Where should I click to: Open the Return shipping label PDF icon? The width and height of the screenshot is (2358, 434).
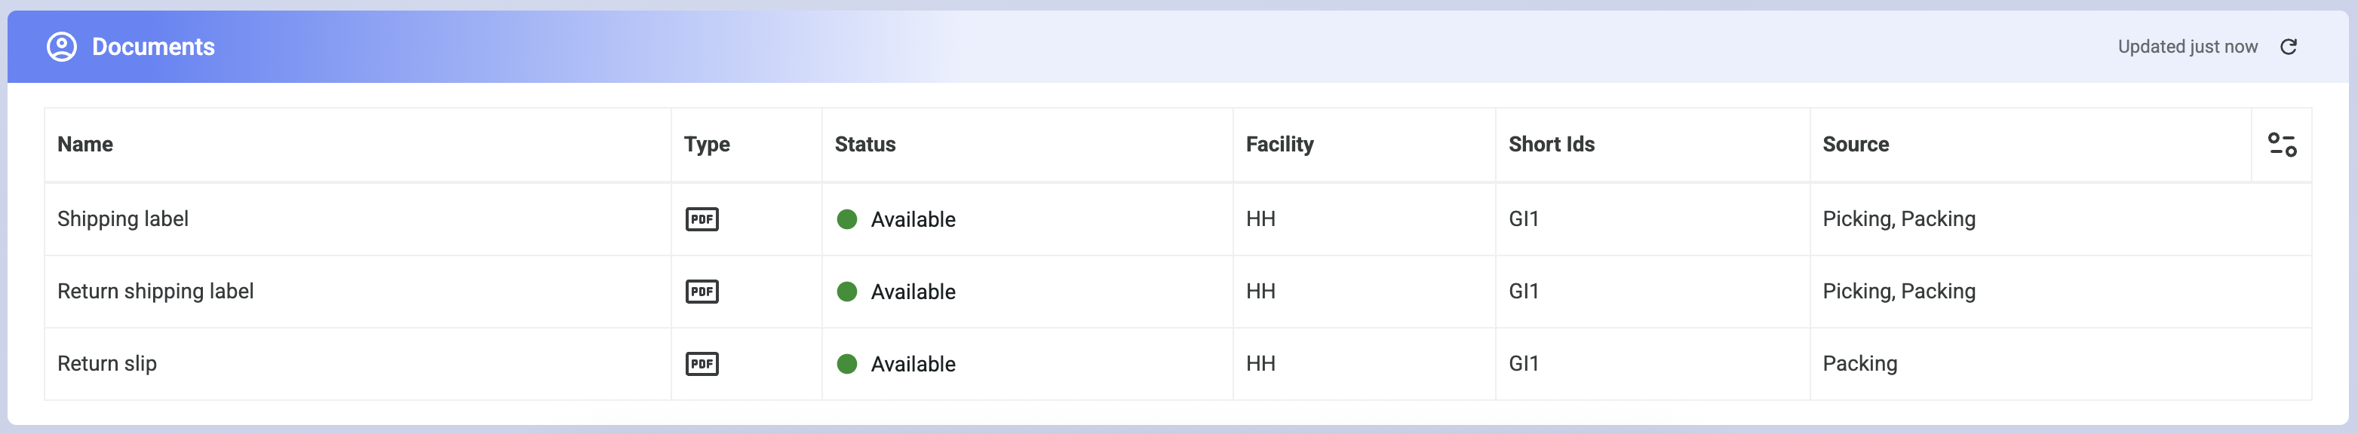[702, 292]
